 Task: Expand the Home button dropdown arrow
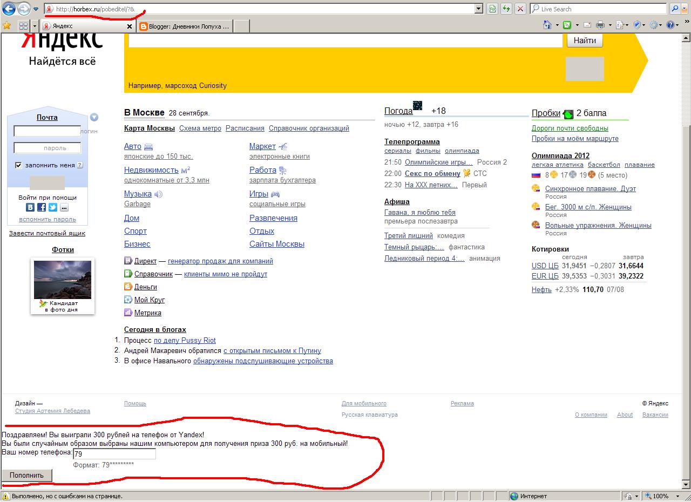click(x=557, y=25)
